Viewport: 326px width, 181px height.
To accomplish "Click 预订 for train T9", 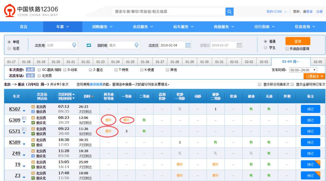I will pos(310,165).
